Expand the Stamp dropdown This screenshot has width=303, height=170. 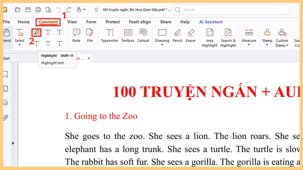(x=267, y=45)
